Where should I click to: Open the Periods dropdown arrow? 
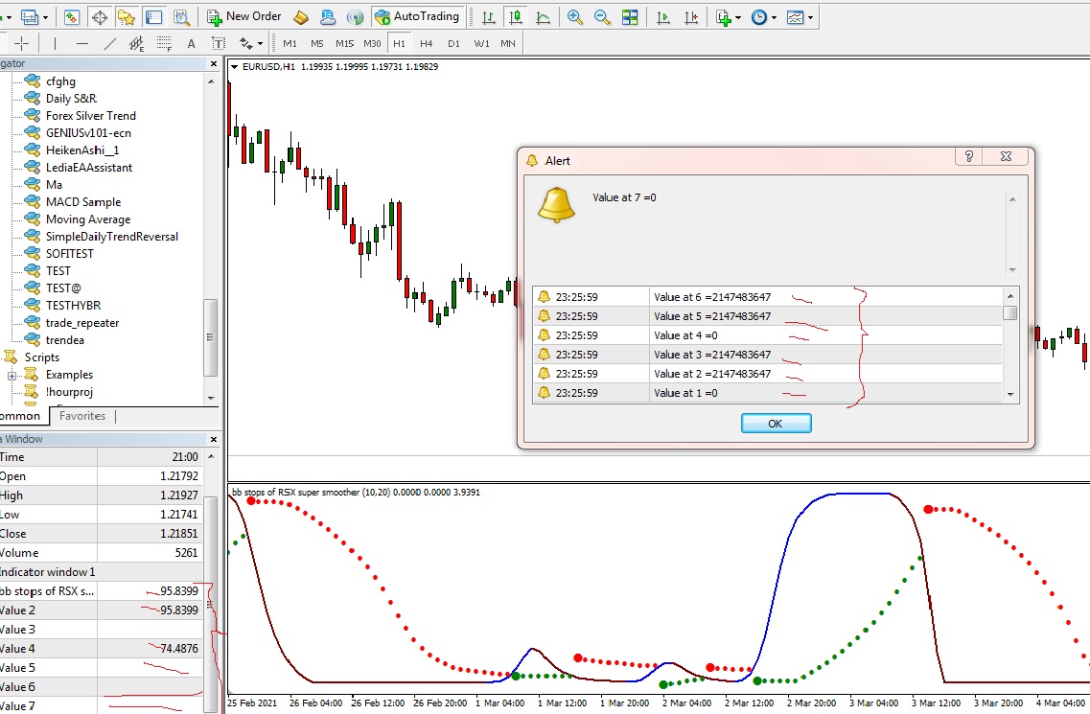[774, 17]
